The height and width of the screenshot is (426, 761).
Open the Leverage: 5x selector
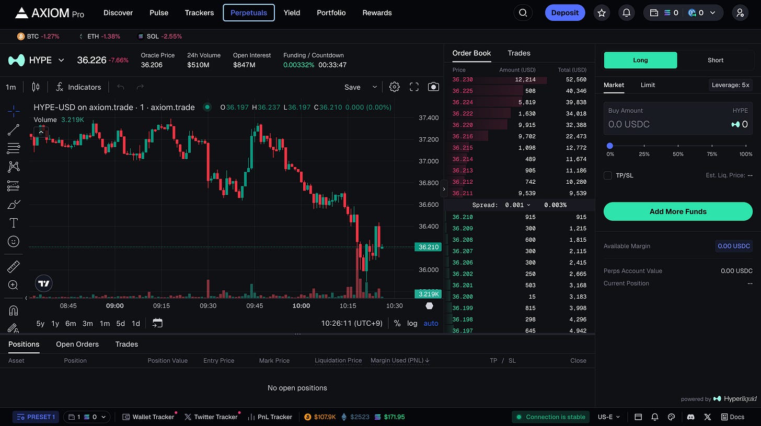(731, 85)
